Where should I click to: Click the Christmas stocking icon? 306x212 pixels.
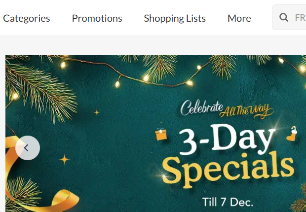(292, 134)
